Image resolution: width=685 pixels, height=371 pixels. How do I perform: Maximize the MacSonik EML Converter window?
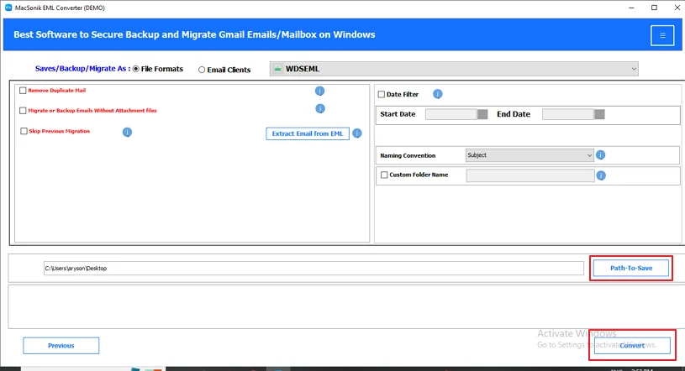654,8
